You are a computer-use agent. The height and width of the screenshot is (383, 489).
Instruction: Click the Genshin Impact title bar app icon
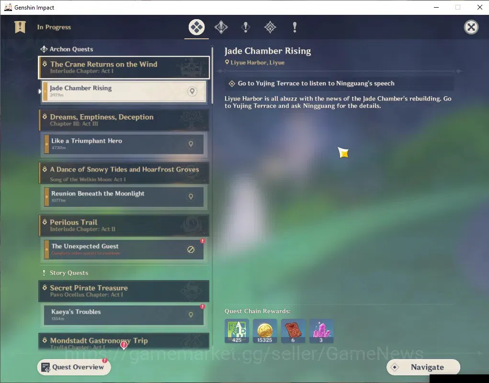8,7
